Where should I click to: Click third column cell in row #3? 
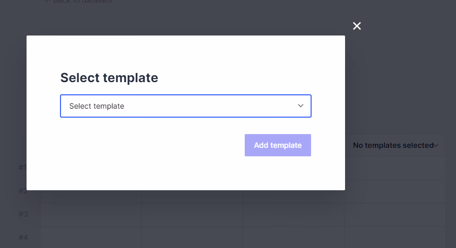tap(294, 215)
